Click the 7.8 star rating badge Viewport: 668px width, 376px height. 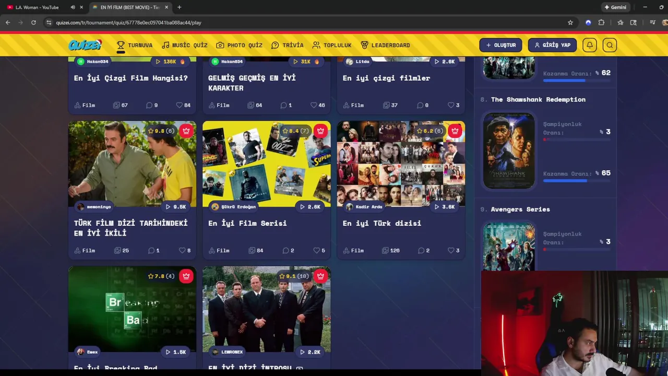161,276
